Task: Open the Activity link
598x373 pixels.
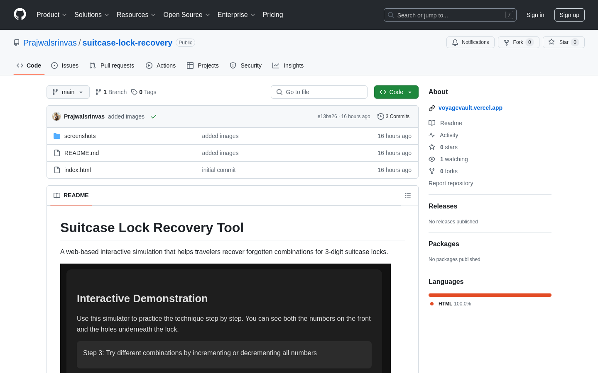Action: pos(444,135)
